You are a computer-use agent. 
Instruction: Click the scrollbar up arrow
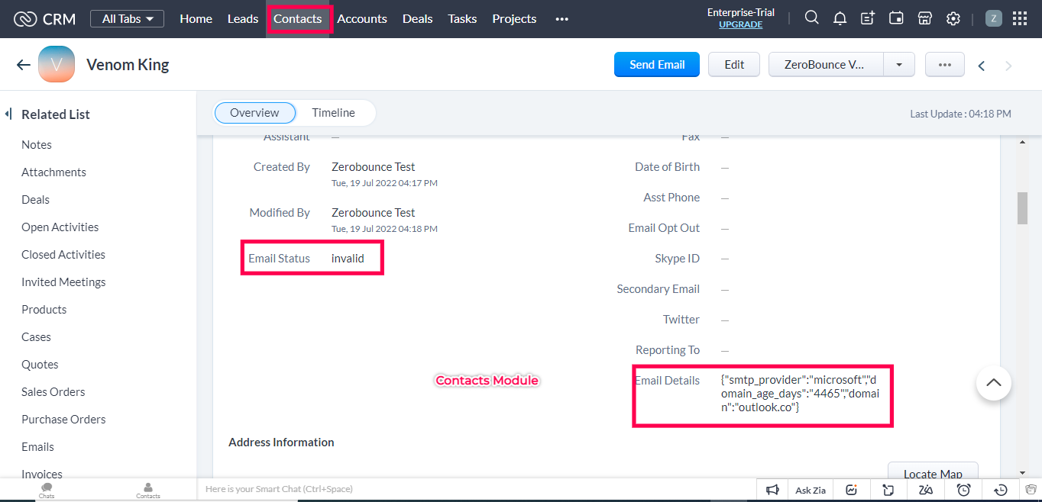pyautogui.click(x=1022, y=142)
